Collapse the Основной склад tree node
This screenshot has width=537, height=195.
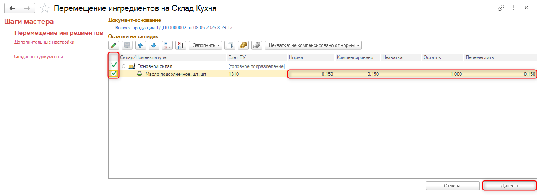(x=124, y=66)
